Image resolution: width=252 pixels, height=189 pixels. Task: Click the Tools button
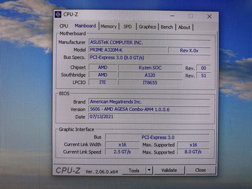[134, 171]
